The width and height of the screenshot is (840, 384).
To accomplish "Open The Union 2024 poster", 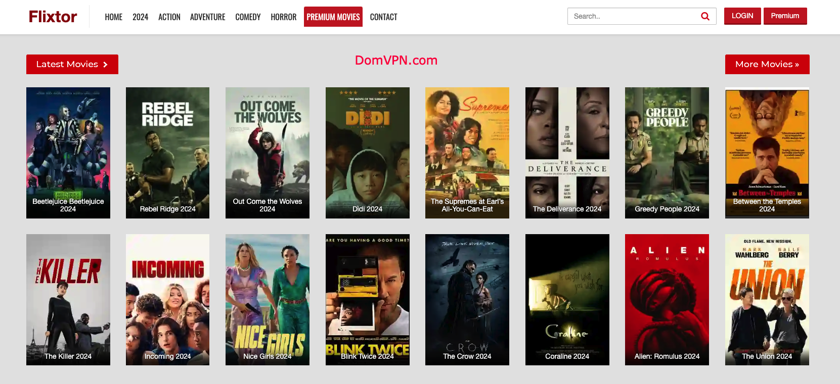I will point(767,300).
